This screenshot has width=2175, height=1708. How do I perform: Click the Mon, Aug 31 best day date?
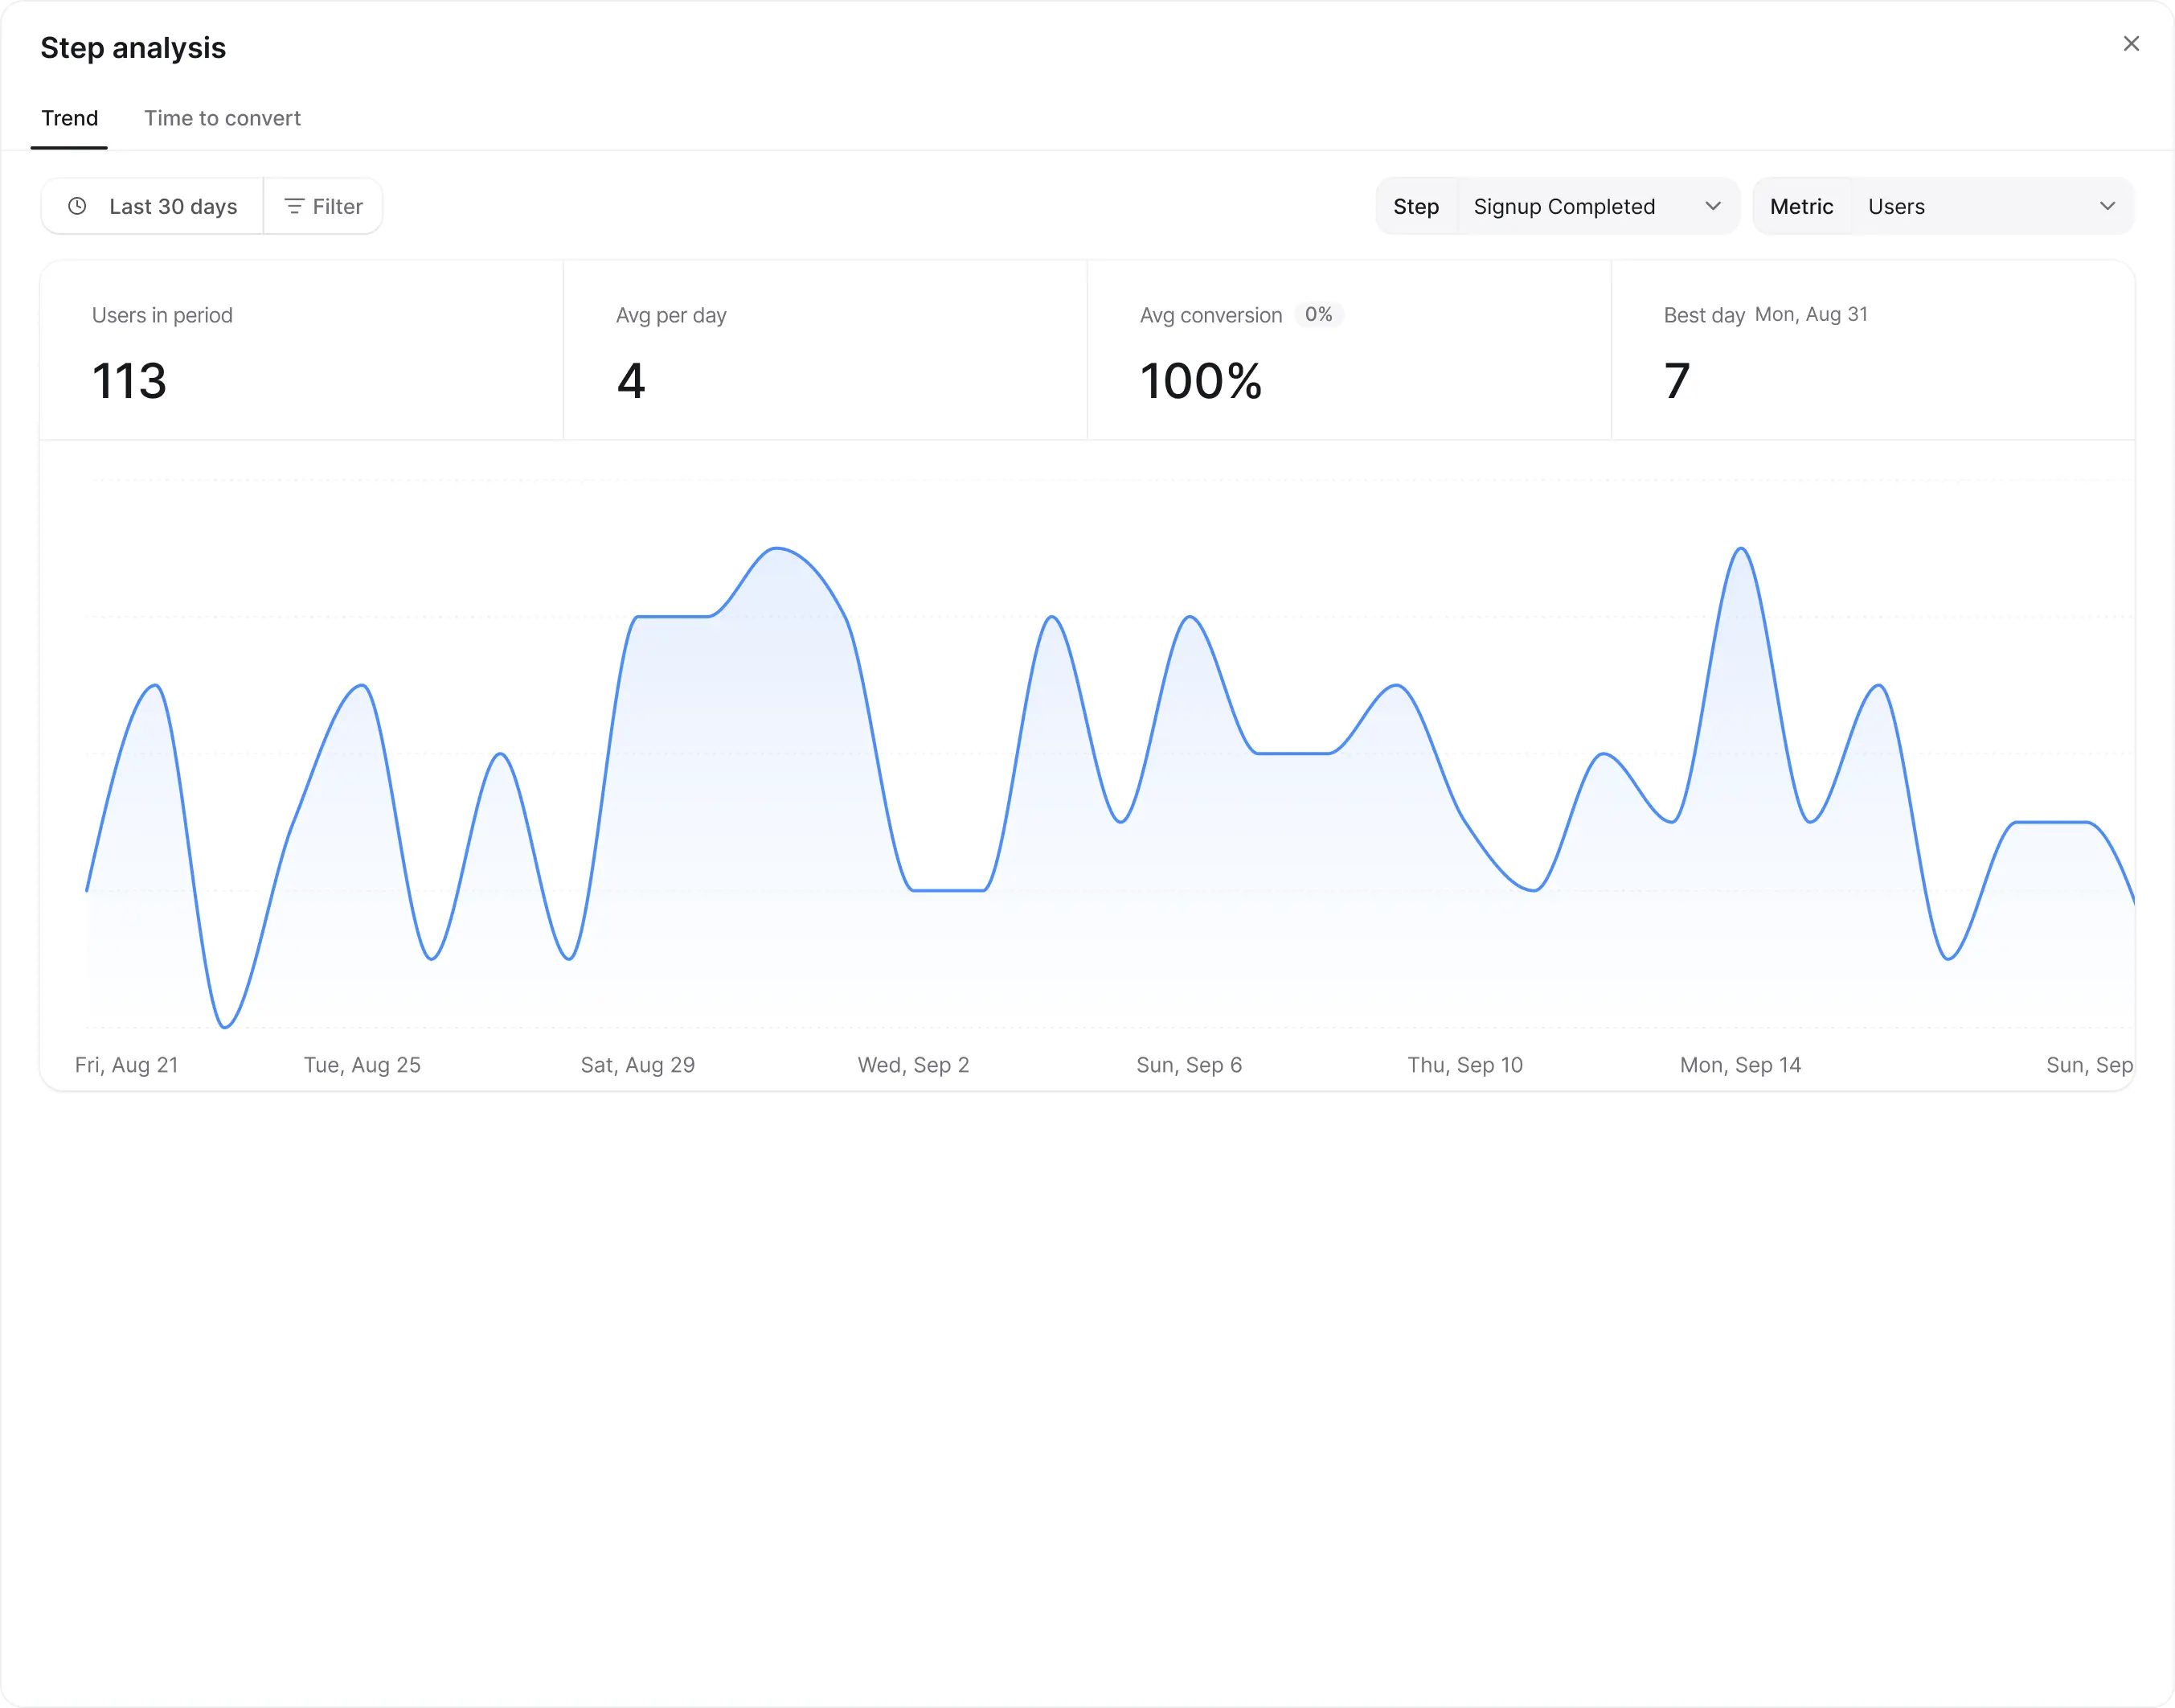click(1810, 314)
